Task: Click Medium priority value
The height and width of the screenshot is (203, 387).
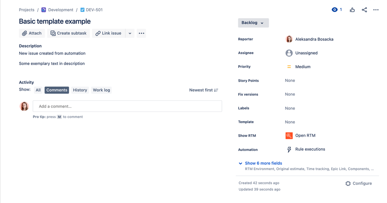Action: click(x=303, y=67)
